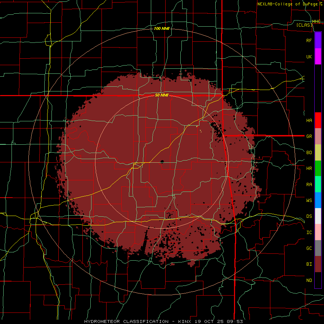
Task: Click the GC legend label
Action: (x=309, y=248)
